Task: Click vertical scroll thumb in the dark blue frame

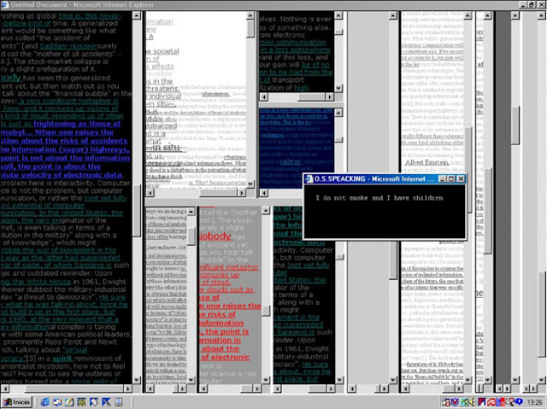Action: point(339,139)
